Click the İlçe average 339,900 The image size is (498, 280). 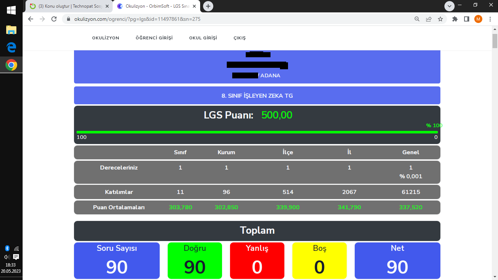click(x=288, y=207)
